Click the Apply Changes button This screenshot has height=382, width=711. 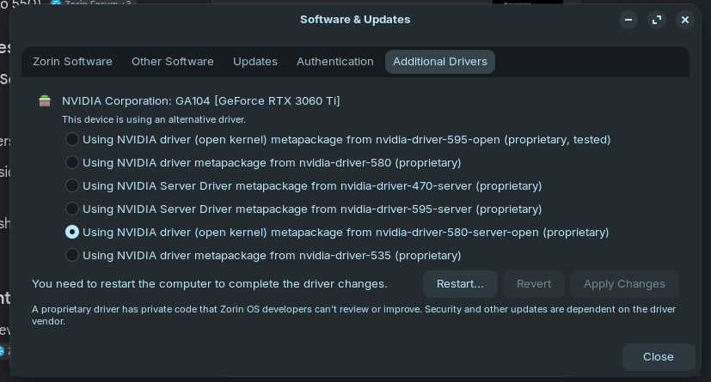pos(624,284)
